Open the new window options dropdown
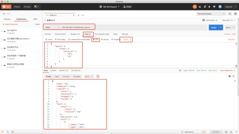 pyautogui.click(x=36, y=7)
